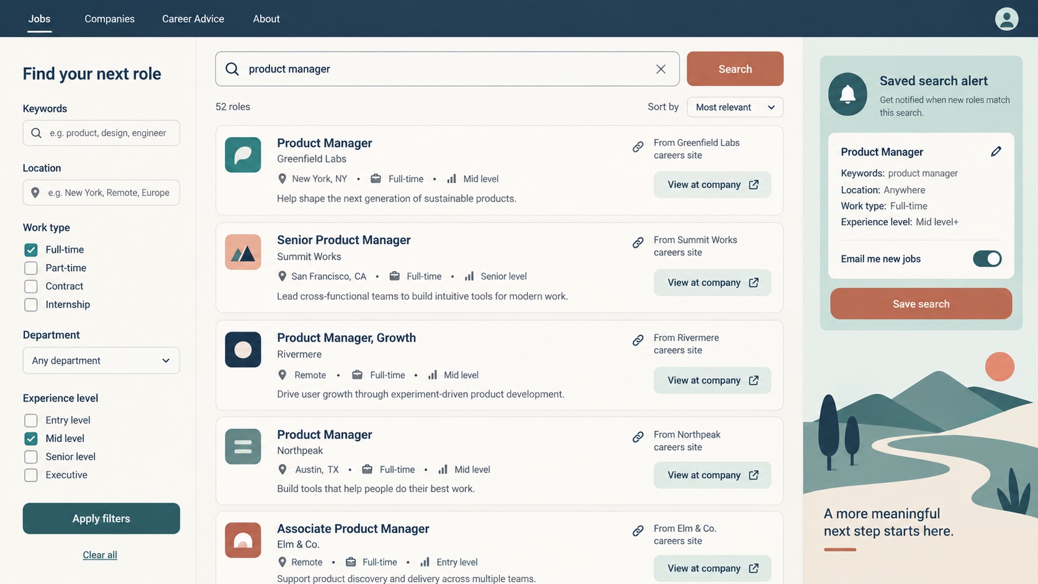Open the Career Advice nav item
Screen dimensions: 1038x584
coord(193,19)
